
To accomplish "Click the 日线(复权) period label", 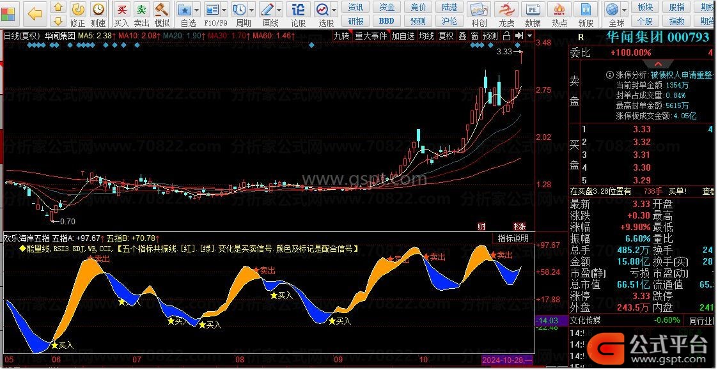I will pyautogui.click(x=22, y=36).
